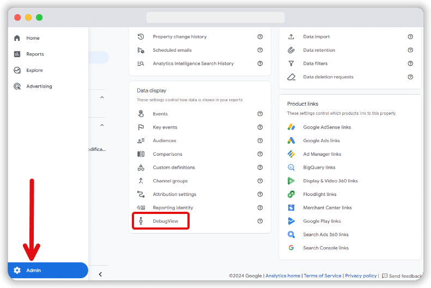Click the Data filters funnel icon
This screenshot has width=431, height=288.
[291, 63]
